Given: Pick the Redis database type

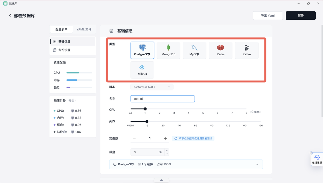Looking at the screenshot, I should click(221, 50).
